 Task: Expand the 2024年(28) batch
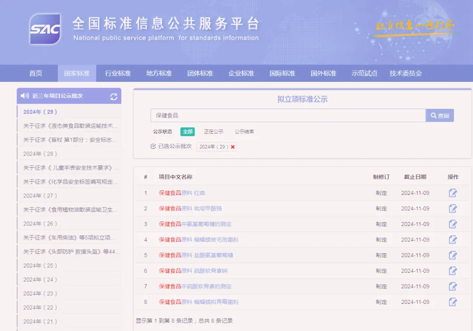point(40,154)
